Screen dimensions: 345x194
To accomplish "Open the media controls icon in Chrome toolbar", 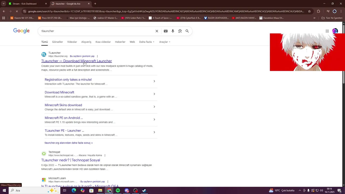I will [x=328, y=11].
